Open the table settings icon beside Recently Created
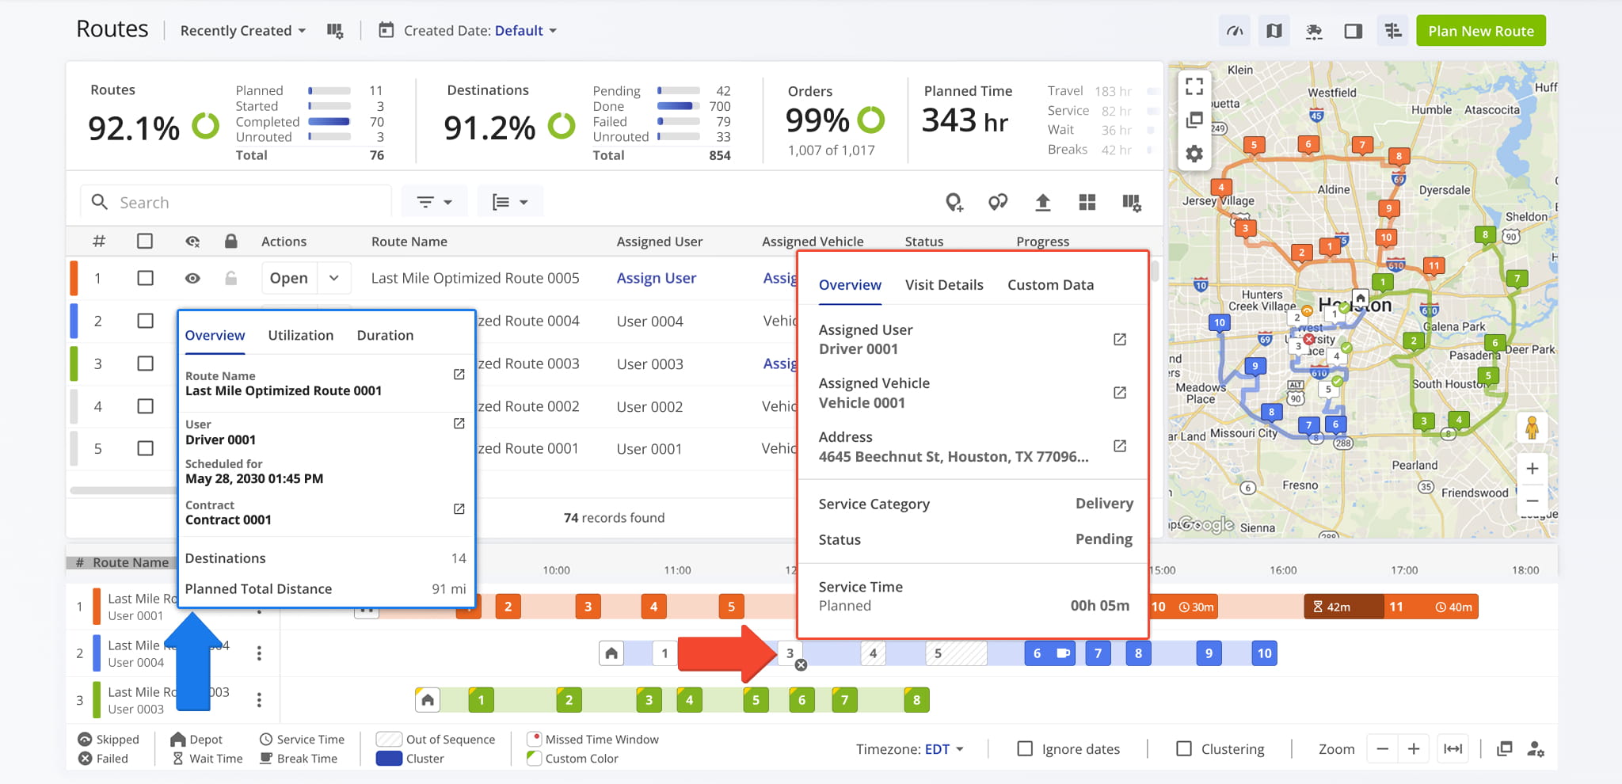Viewport: 1622px width, 784px height. click(x=335, y=31)
